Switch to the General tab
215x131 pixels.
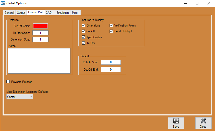click(x=9, y=13)
